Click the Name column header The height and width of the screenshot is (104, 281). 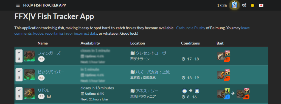pos(43,43)
